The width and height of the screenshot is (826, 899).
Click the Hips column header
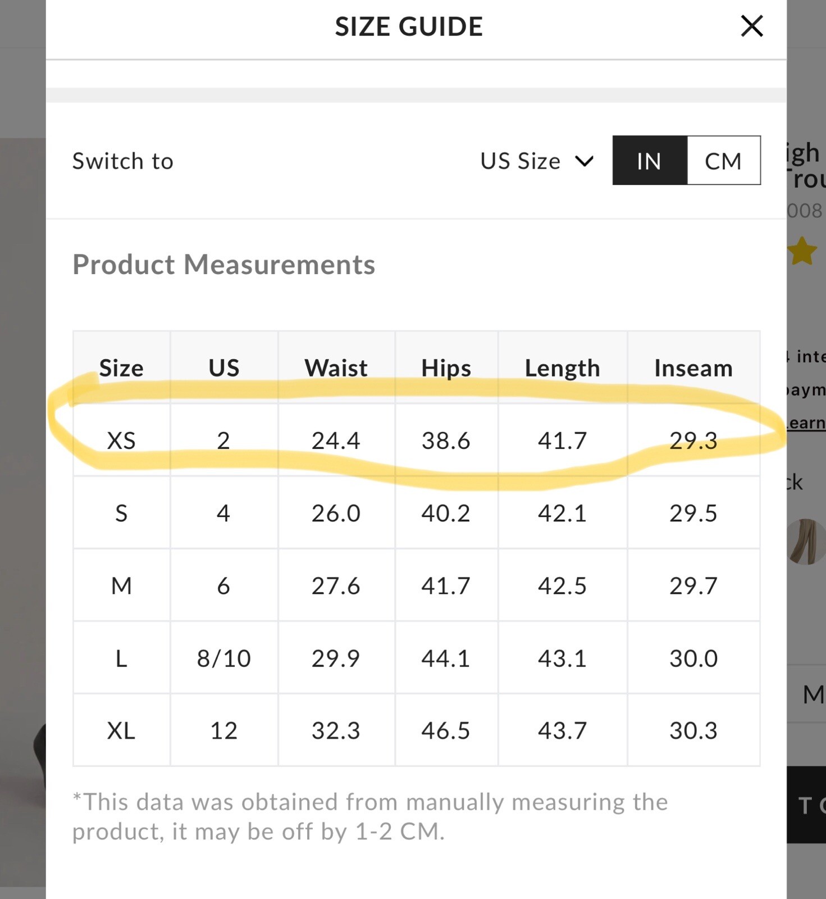(x=446, y=368)
